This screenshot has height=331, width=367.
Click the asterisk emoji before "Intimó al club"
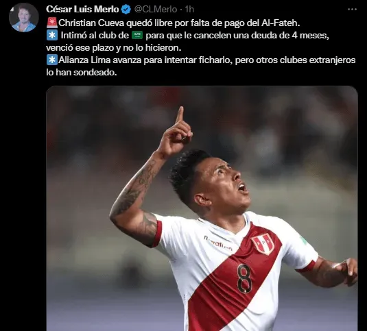[x=52, y=36]
